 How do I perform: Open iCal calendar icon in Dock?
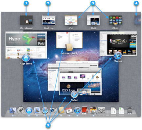click(69, 110)
